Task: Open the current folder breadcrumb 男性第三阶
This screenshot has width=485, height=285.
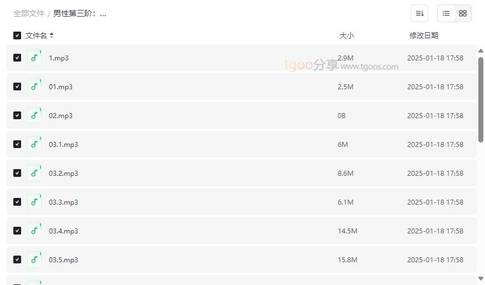Action: 79,14
